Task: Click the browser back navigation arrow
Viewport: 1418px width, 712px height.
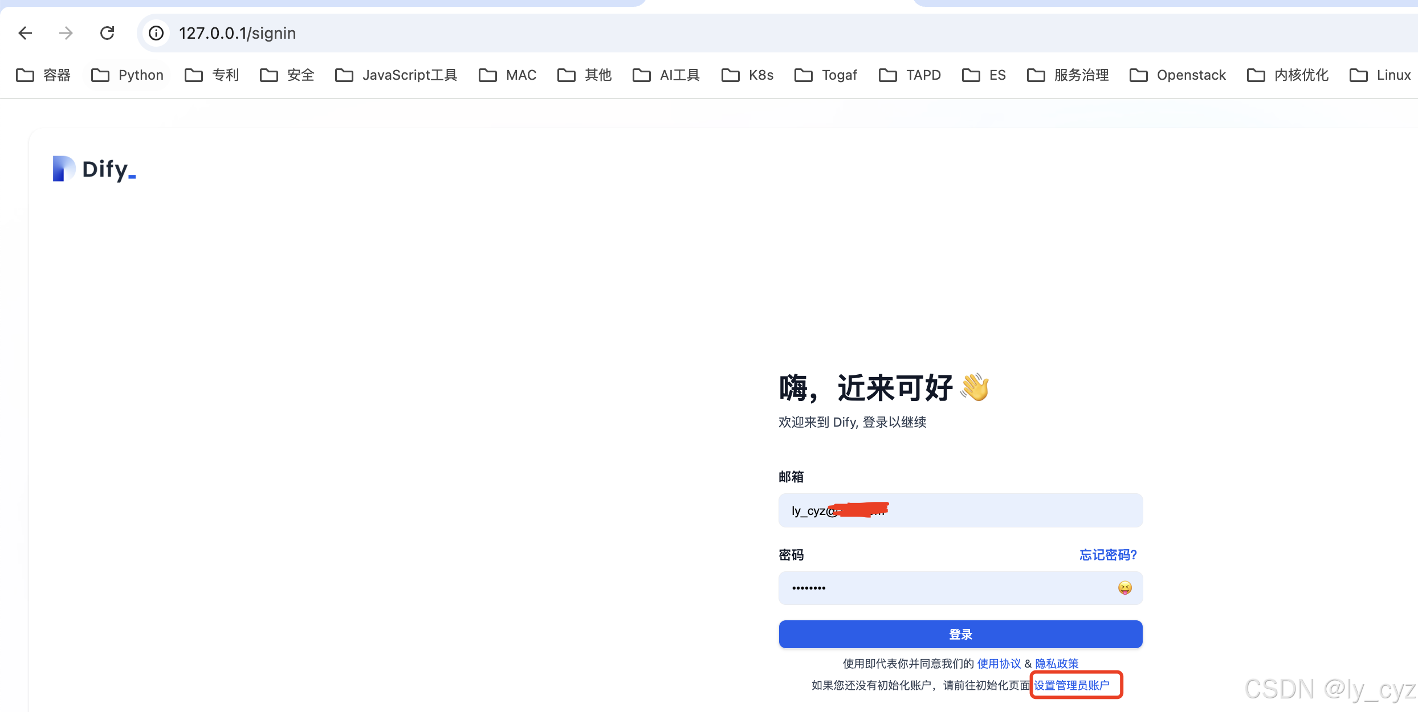Action: (x=25, y=32)
